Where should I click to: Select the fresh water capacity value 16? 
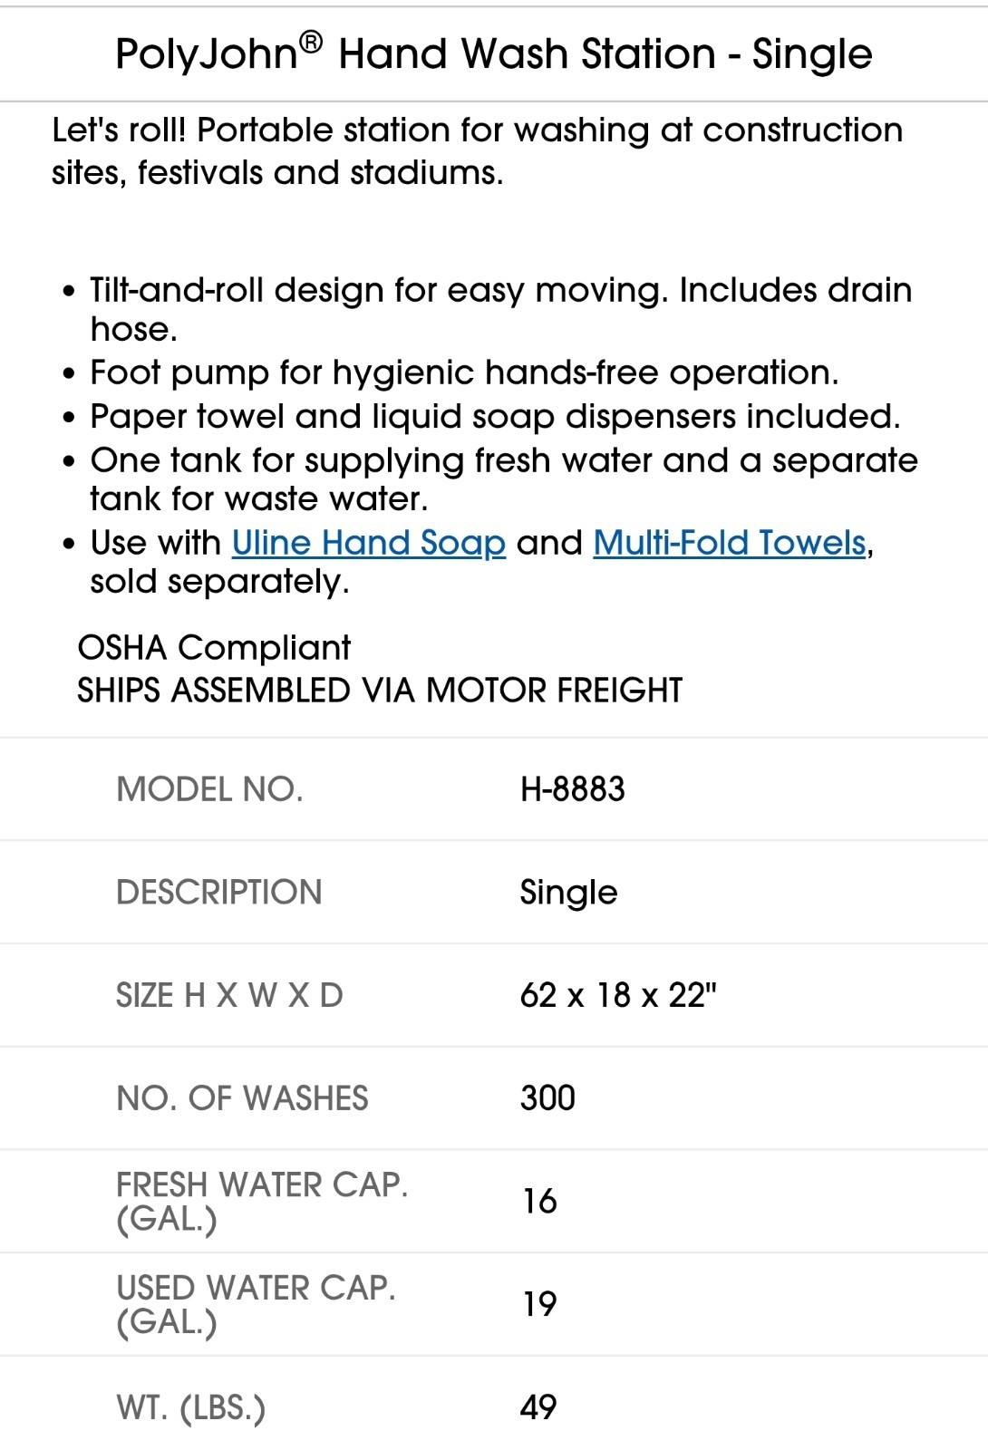click(x=539, y=1202)
